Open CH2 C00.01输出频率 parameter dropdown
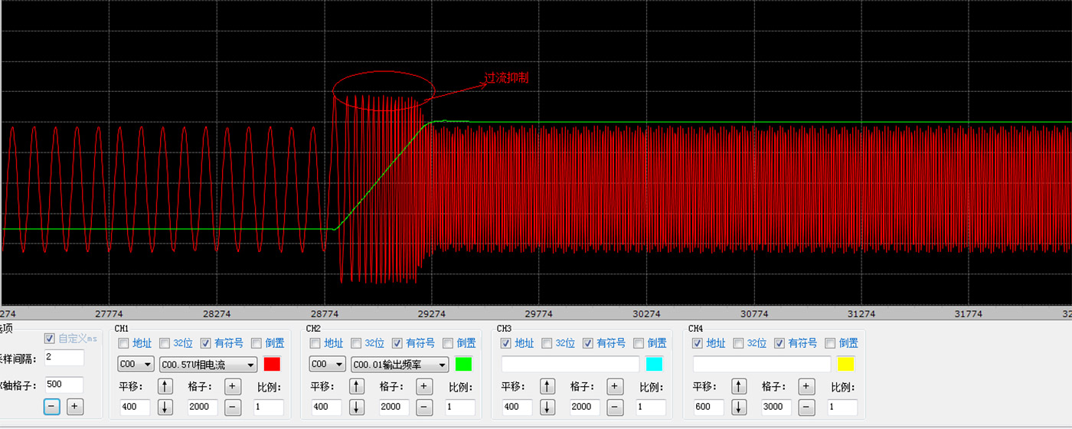This screenshot has width=1072, height=429. (x=400, y=364)
